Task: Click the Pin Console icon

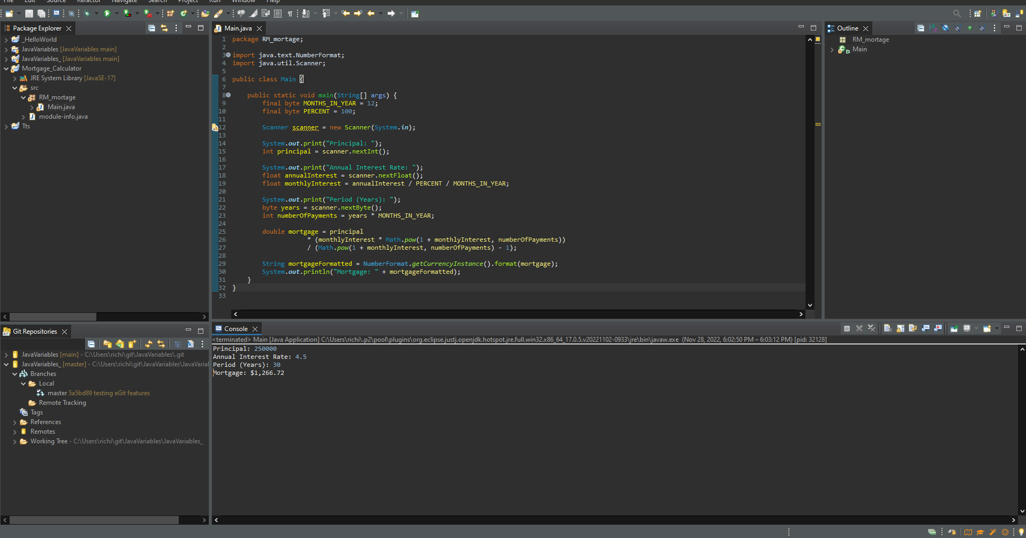Action: coord(954,328)
